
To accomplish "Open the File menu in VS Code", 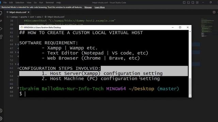I will [x=5, y=2].
